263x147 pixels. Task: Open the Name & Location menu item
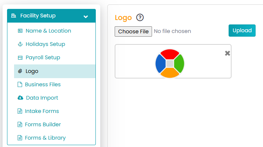tap(48, 31)
